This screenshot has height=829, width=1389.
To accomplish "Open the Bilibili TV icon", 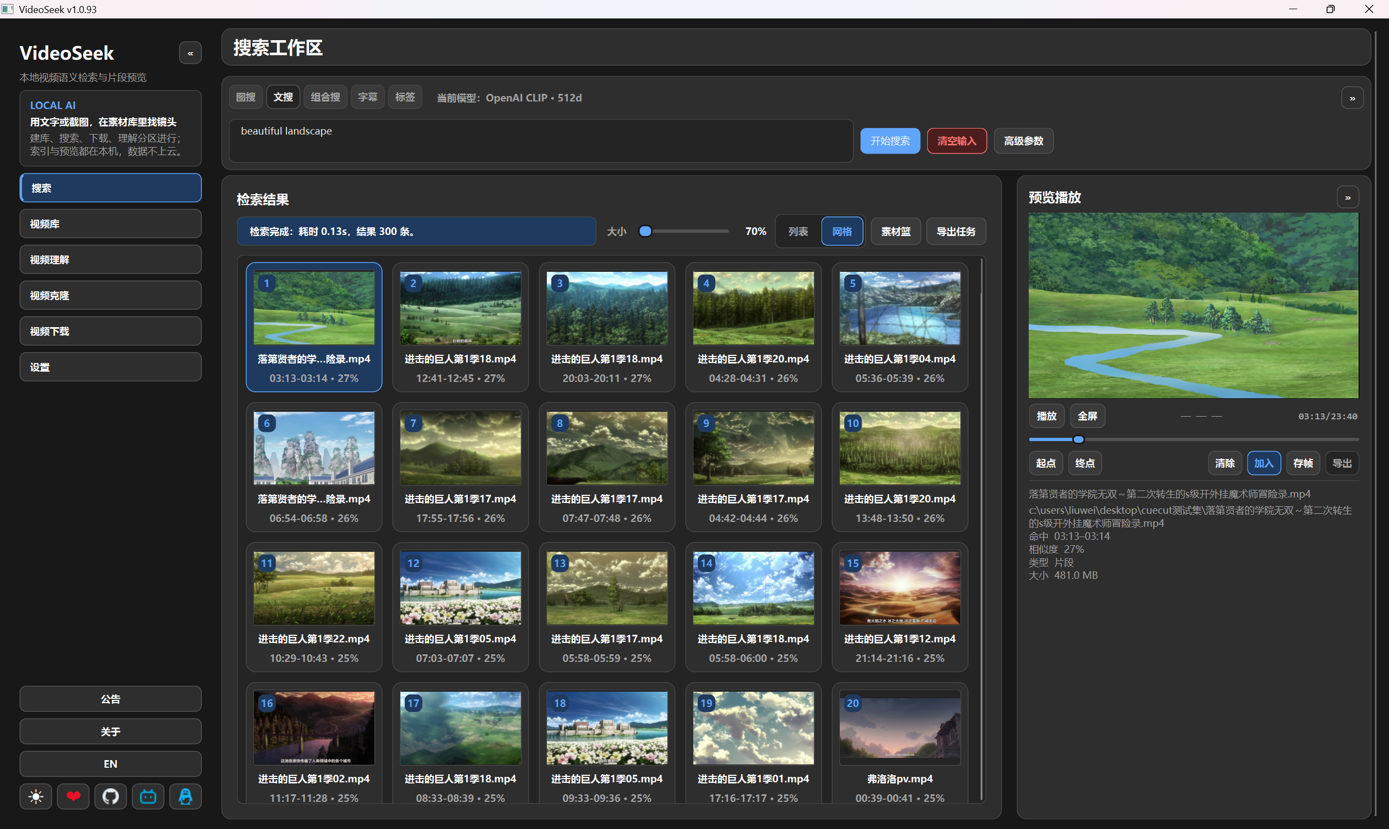I will click(148, 796).
